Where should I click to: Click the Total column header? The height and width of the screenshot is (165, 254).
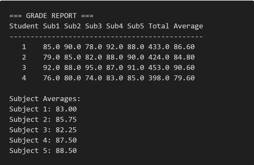coord(159,26)
